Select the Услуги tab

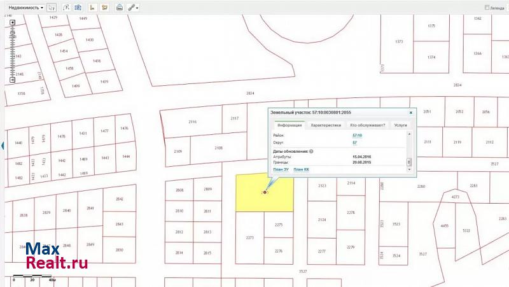[x=400, y=125]
